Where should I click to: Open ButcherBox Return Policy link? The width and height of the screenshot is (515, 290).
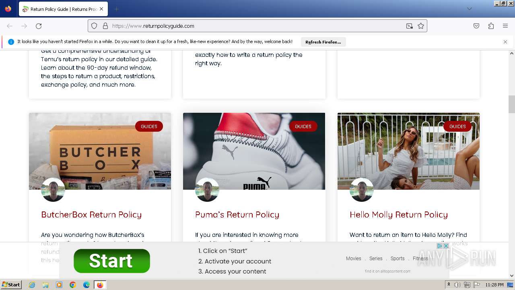(91, 215)
